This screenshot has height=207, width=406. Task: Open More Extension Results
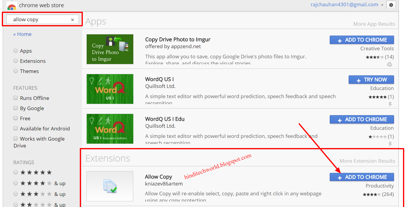[367, 161]
